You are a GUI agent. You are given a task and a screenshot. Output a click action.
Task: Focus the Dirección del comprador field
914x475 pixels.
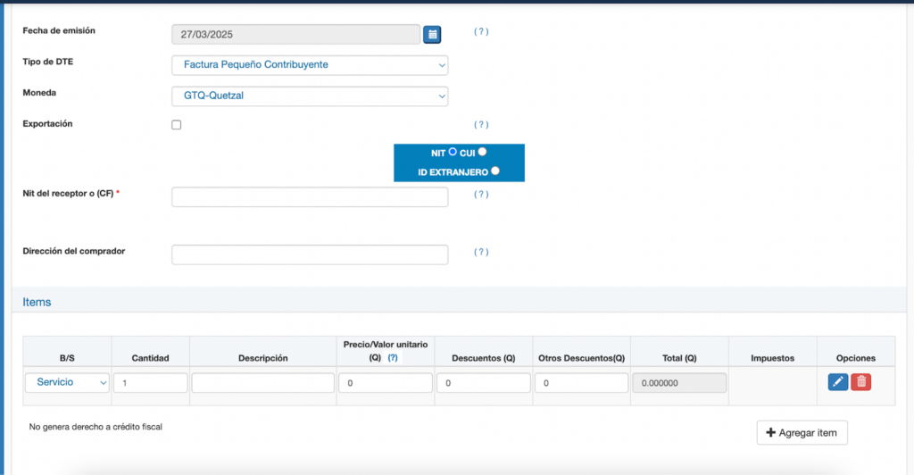pos(310,255)
